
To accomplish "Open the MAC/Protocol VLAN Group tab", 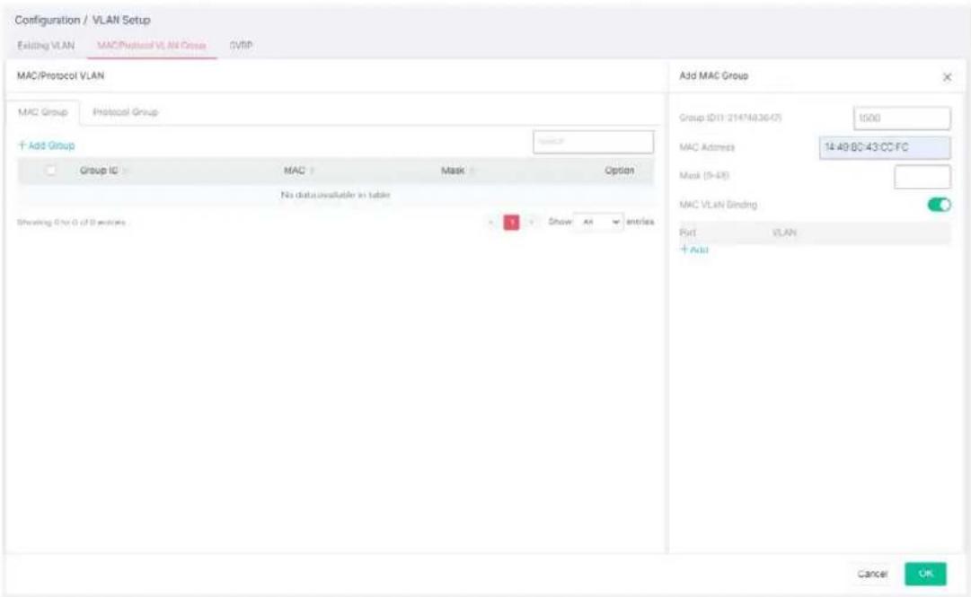I will [152, 46].
